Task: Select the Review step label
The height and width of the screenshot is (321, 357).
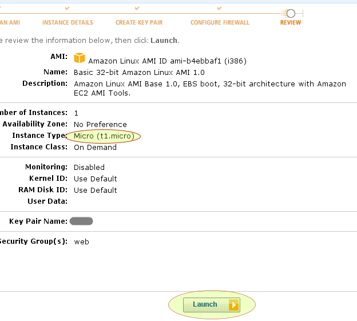Action: coord(291,22)
